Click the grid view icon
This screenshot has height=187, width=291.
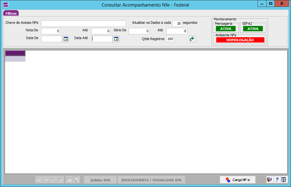pyautogui.click(x=69, y=180)
